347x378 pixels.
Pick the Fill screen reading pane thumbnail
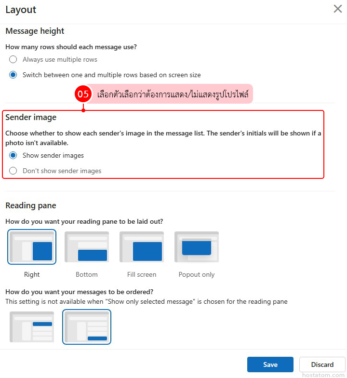142,247
